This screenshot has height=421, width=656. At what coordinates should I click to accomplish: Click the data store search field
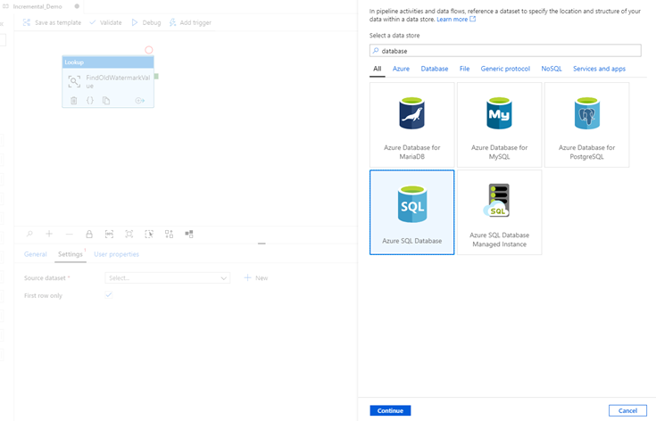coord(505,51)
